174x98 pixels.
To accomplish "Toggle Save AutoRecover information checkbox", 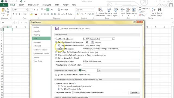I will [x=56, y=42].
